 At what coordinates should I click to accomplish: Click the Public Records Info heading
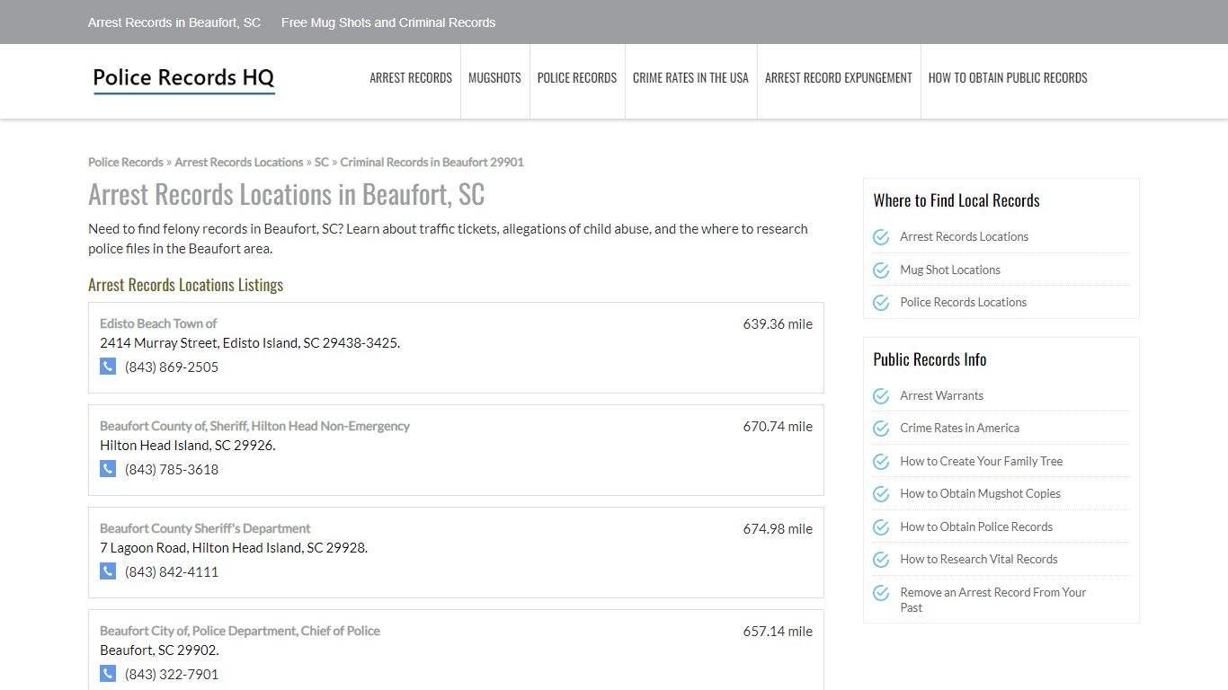(930, 359)
